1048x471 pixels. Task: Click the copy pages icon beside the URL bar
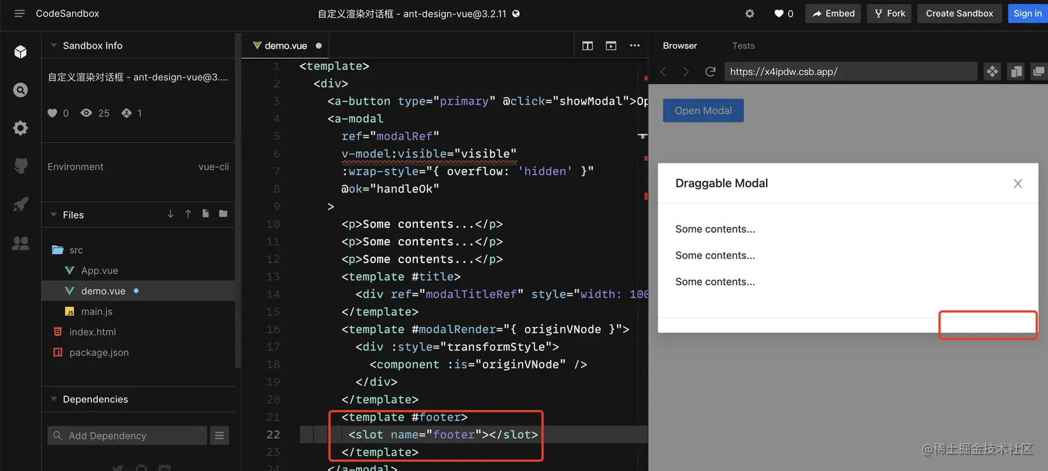click(1015, 71)
